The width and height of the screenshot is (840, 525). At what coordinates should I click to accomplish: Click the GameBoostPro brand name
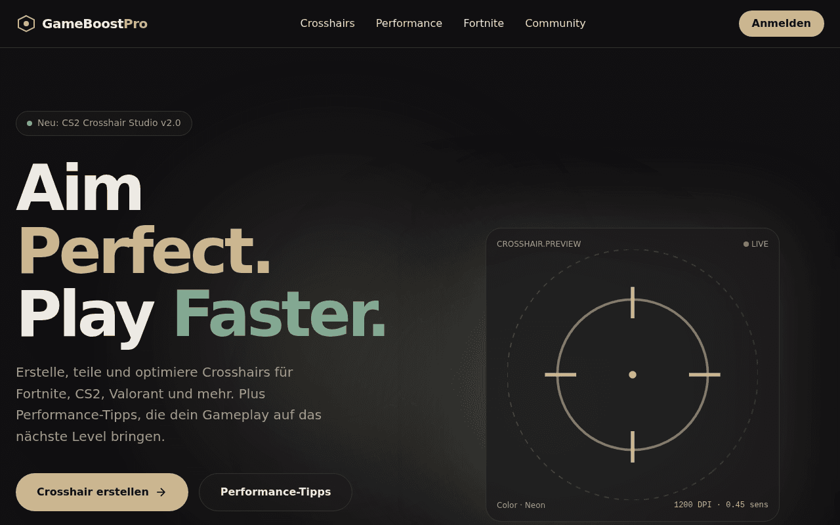click(94, 24)
